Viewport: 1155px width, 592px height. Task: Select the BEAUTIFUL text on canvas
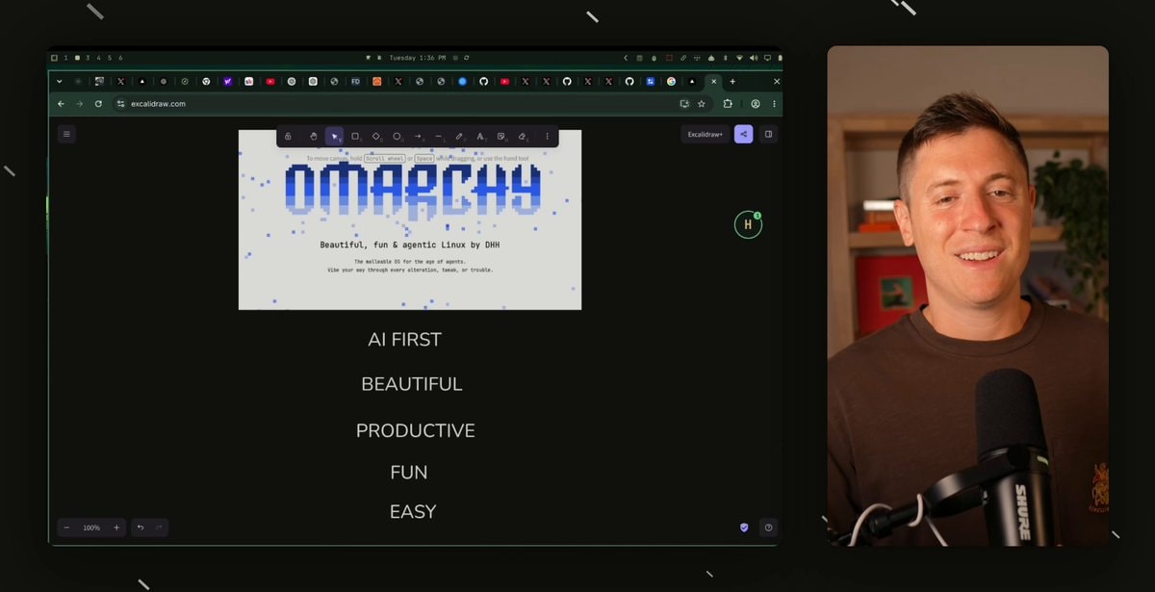click(x=412, y=384)
